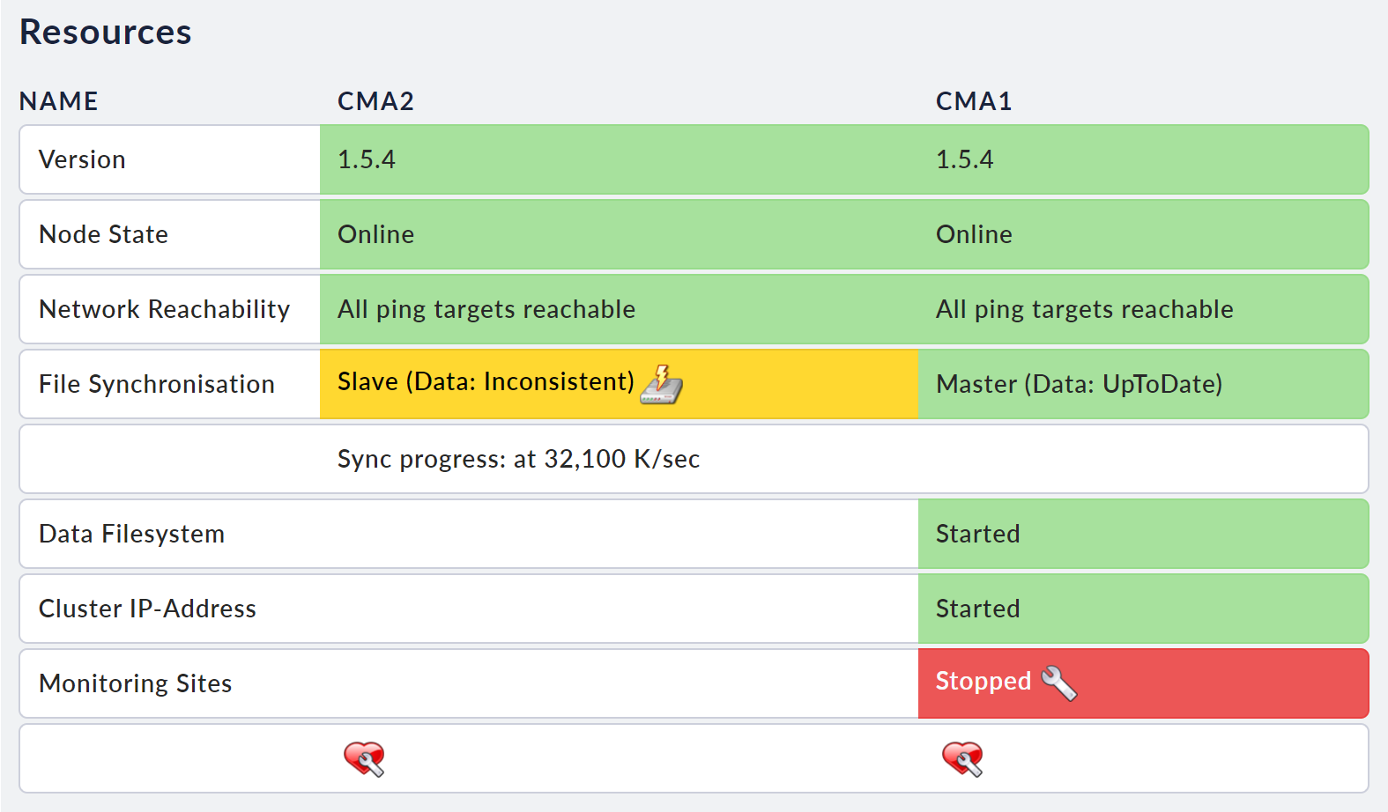Click the wrench icon next to Stopped
The width and height of the screenshot is (1388, 812).
[1059, 683]
